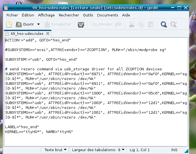Paste with the clipboard icon
196x154 pixels.
coord(151,24)
